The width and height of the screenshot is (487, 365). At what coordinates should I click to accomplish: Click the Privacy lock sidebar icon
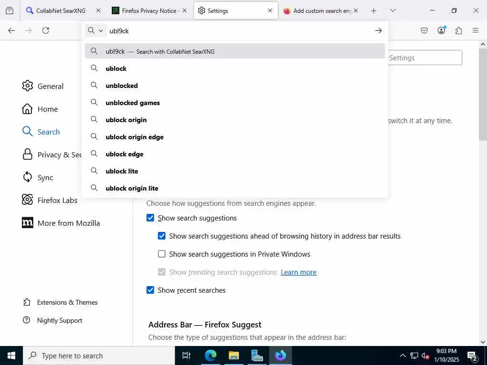pyautogui.click(x=27, y=154)
